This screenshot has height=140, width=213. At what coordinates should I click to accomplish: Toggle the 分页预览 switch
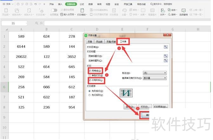(54, 10)
